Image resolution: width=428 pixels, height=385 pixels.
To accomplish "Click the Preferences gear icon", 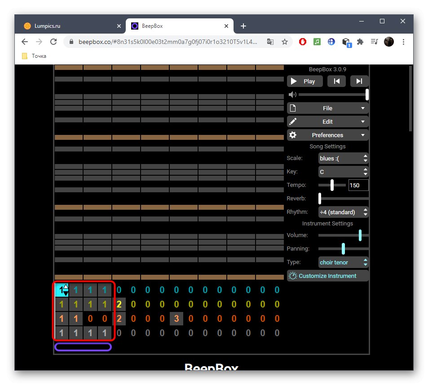I will tap(293, 135).
